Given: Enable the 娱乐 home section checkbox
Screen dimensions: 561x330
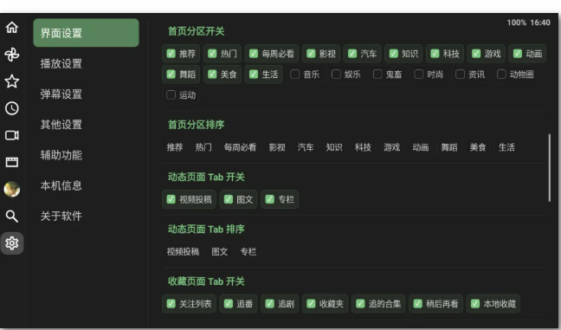Looking at the screenshot, I should point(336,74).
